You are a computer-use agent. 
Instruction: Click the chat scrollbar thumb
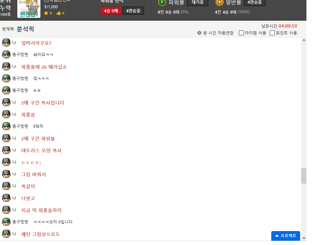click(304, 176)
